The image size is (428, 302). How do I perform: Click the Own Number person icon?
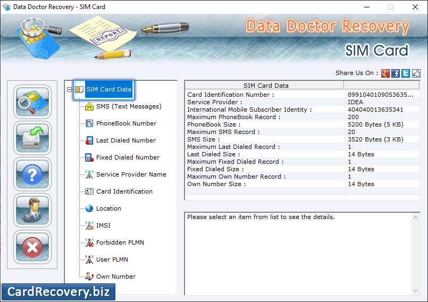click(89, 276)
